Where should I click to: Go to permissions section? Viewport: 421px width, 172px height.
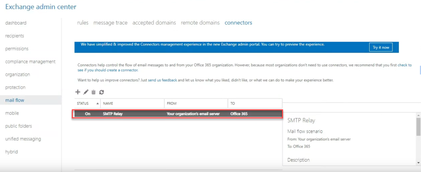[17, 48]
